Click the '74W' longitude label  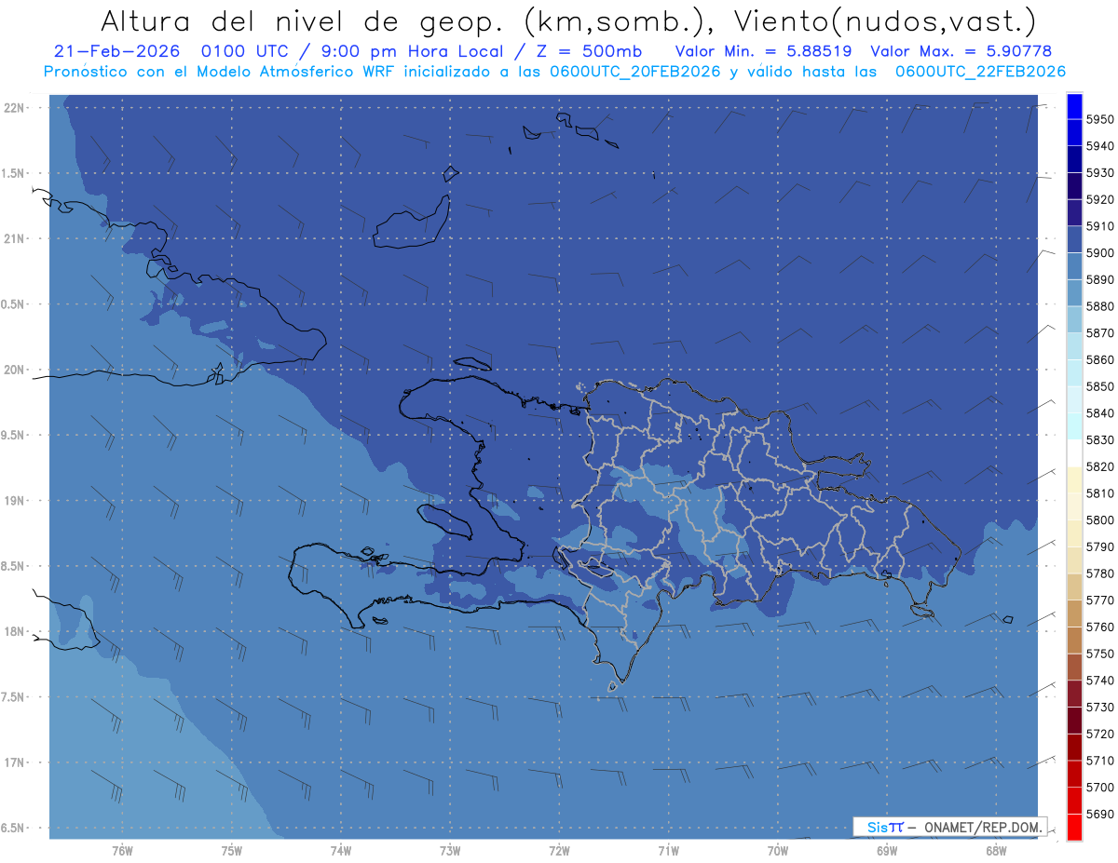(341, 850)
